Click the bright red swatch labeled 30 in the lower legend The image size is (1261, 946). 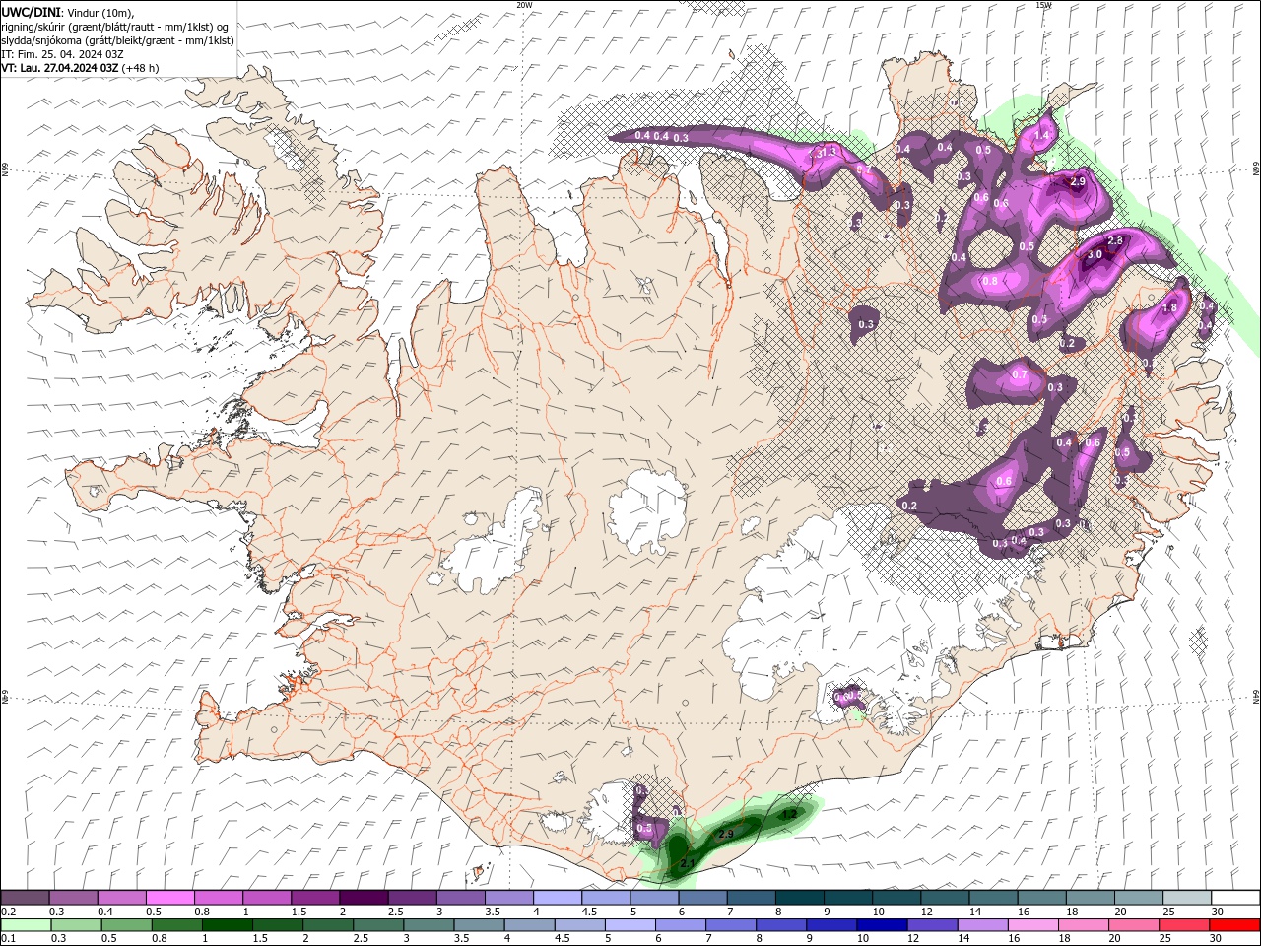(x=1234, y=925)
